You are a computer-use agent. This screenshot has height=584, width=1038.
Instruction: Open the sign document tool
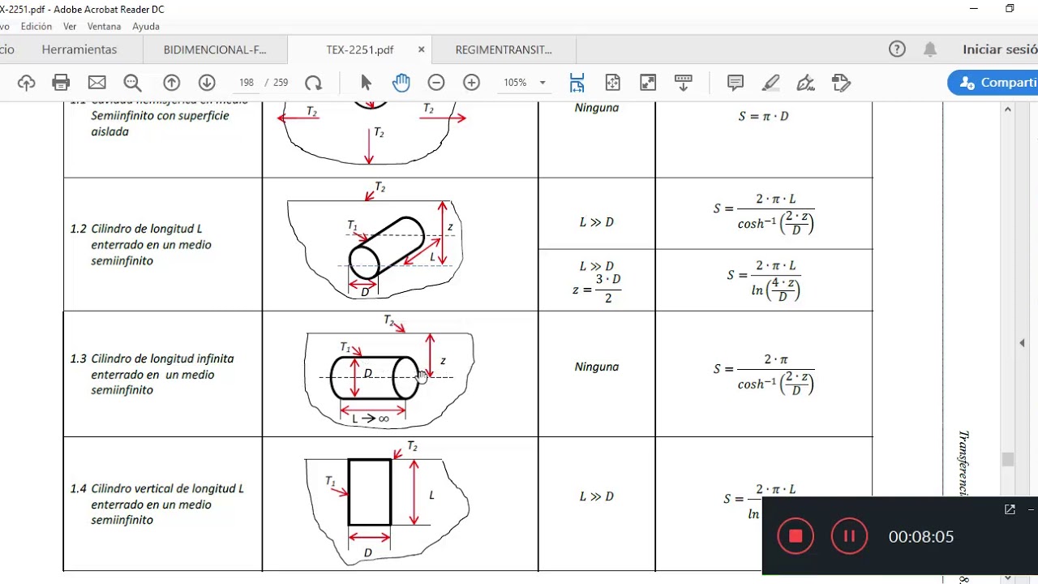tap(806, 83)
